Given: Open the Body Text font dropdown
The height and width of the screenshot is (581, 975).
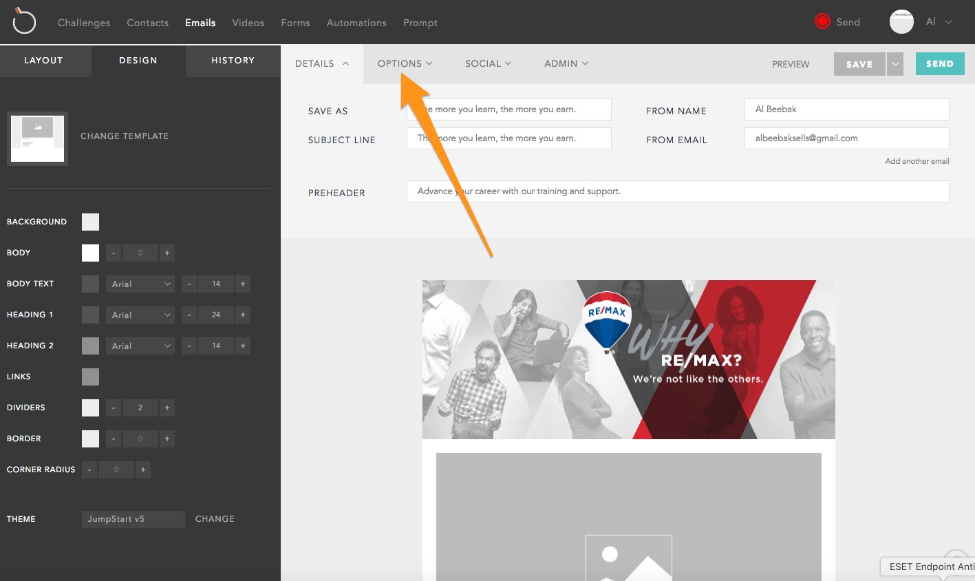Looking at the screenshot, I should point(140,284).
